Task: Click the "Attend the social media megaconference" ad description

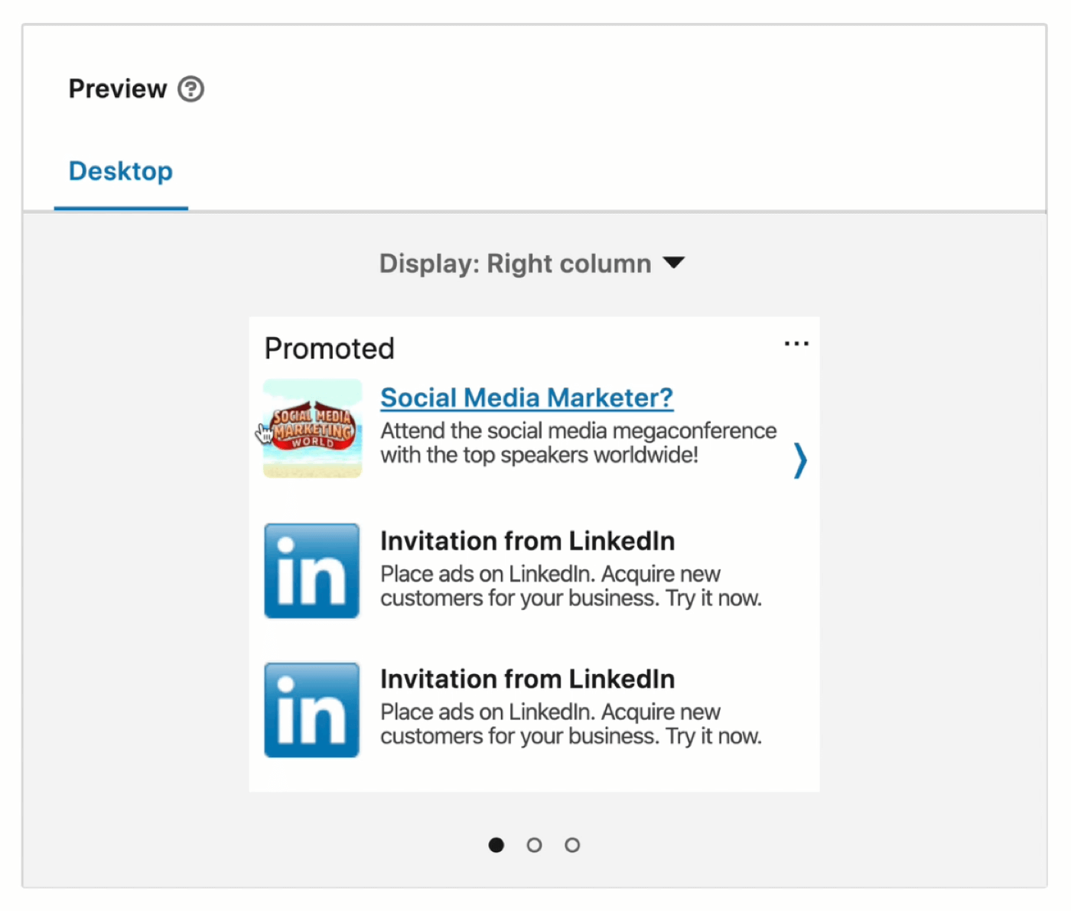Action: click(x=578, y=443)
